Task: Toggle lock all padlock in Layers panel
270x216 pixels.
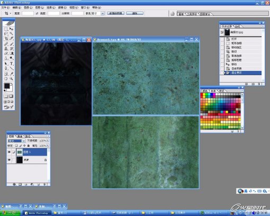Action: point(28,146)
